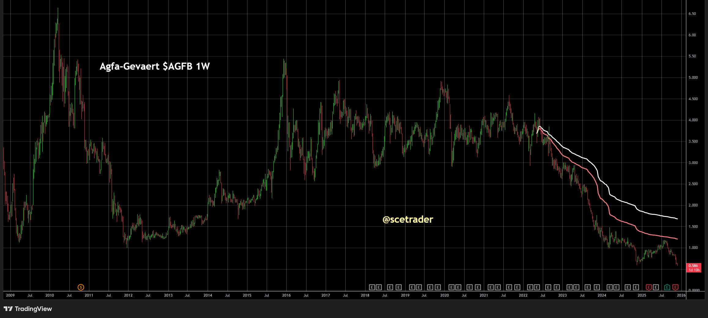Click the 4.000 price scale label
Viewport: 708px width, 318px height.
[693, 120]
